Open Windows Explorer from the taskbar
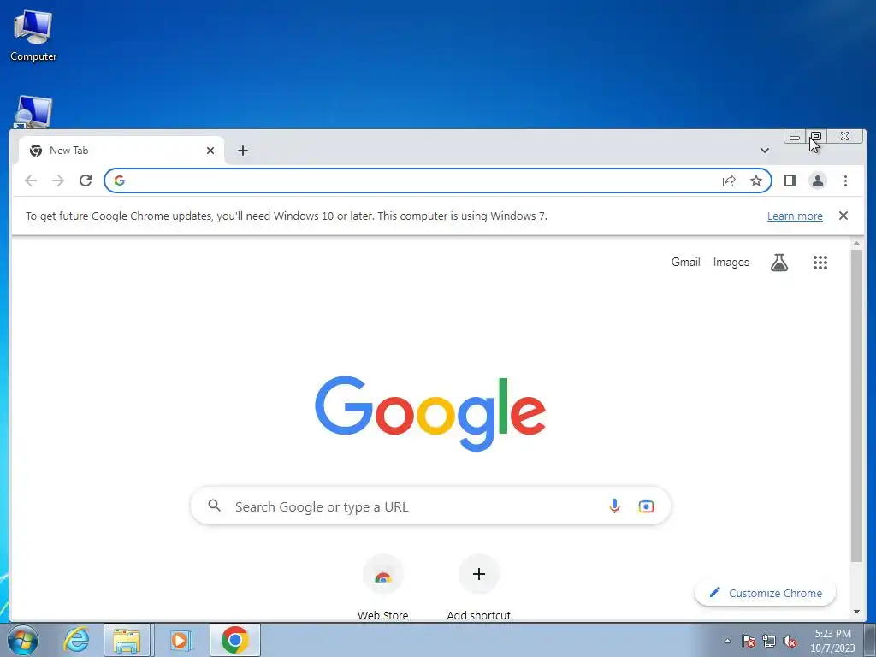 click(127, 640)
